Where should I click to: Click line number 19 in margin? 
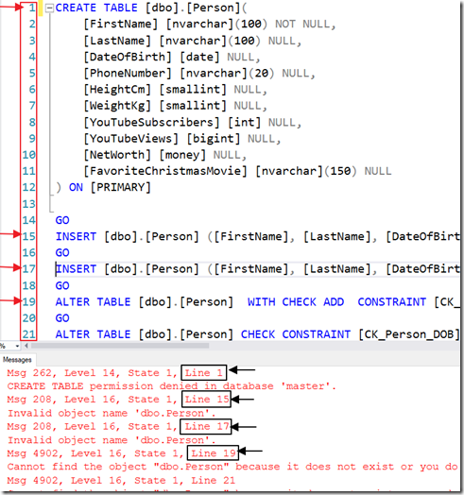pos(28,301)
